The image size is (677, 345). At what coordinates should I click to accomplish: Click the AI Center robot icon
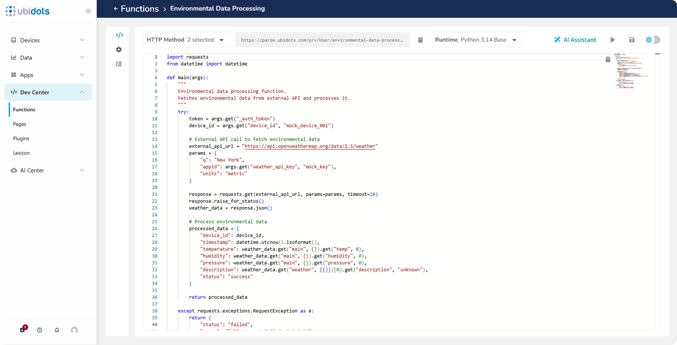point(14,170)
